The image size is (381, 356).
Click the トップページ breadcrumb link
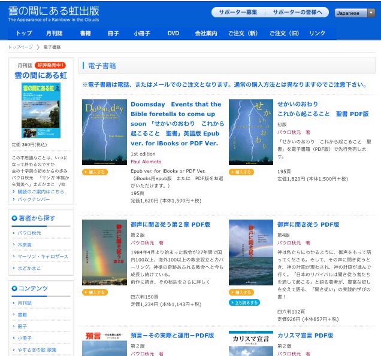20,47
